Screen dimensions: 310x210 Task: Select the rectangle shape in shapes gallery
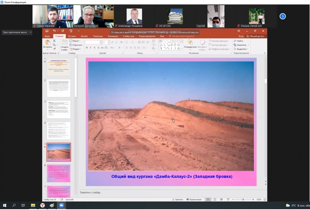tap(172, 42)
